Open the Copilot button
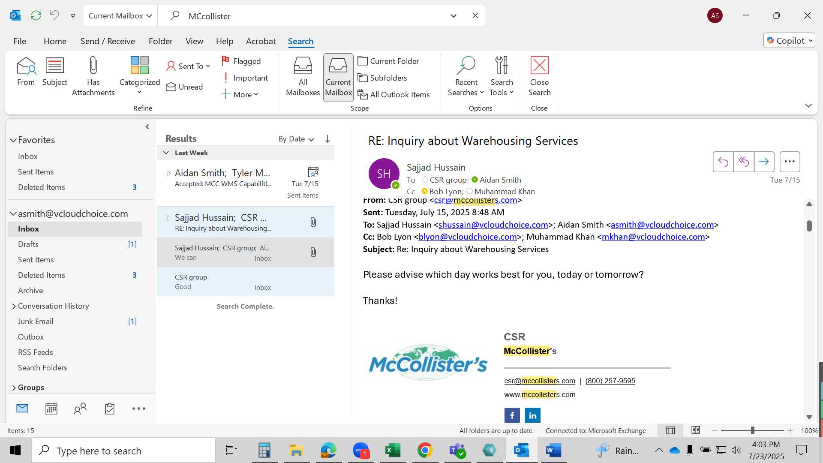Screen dimensions: 823x463 (789, 41)
